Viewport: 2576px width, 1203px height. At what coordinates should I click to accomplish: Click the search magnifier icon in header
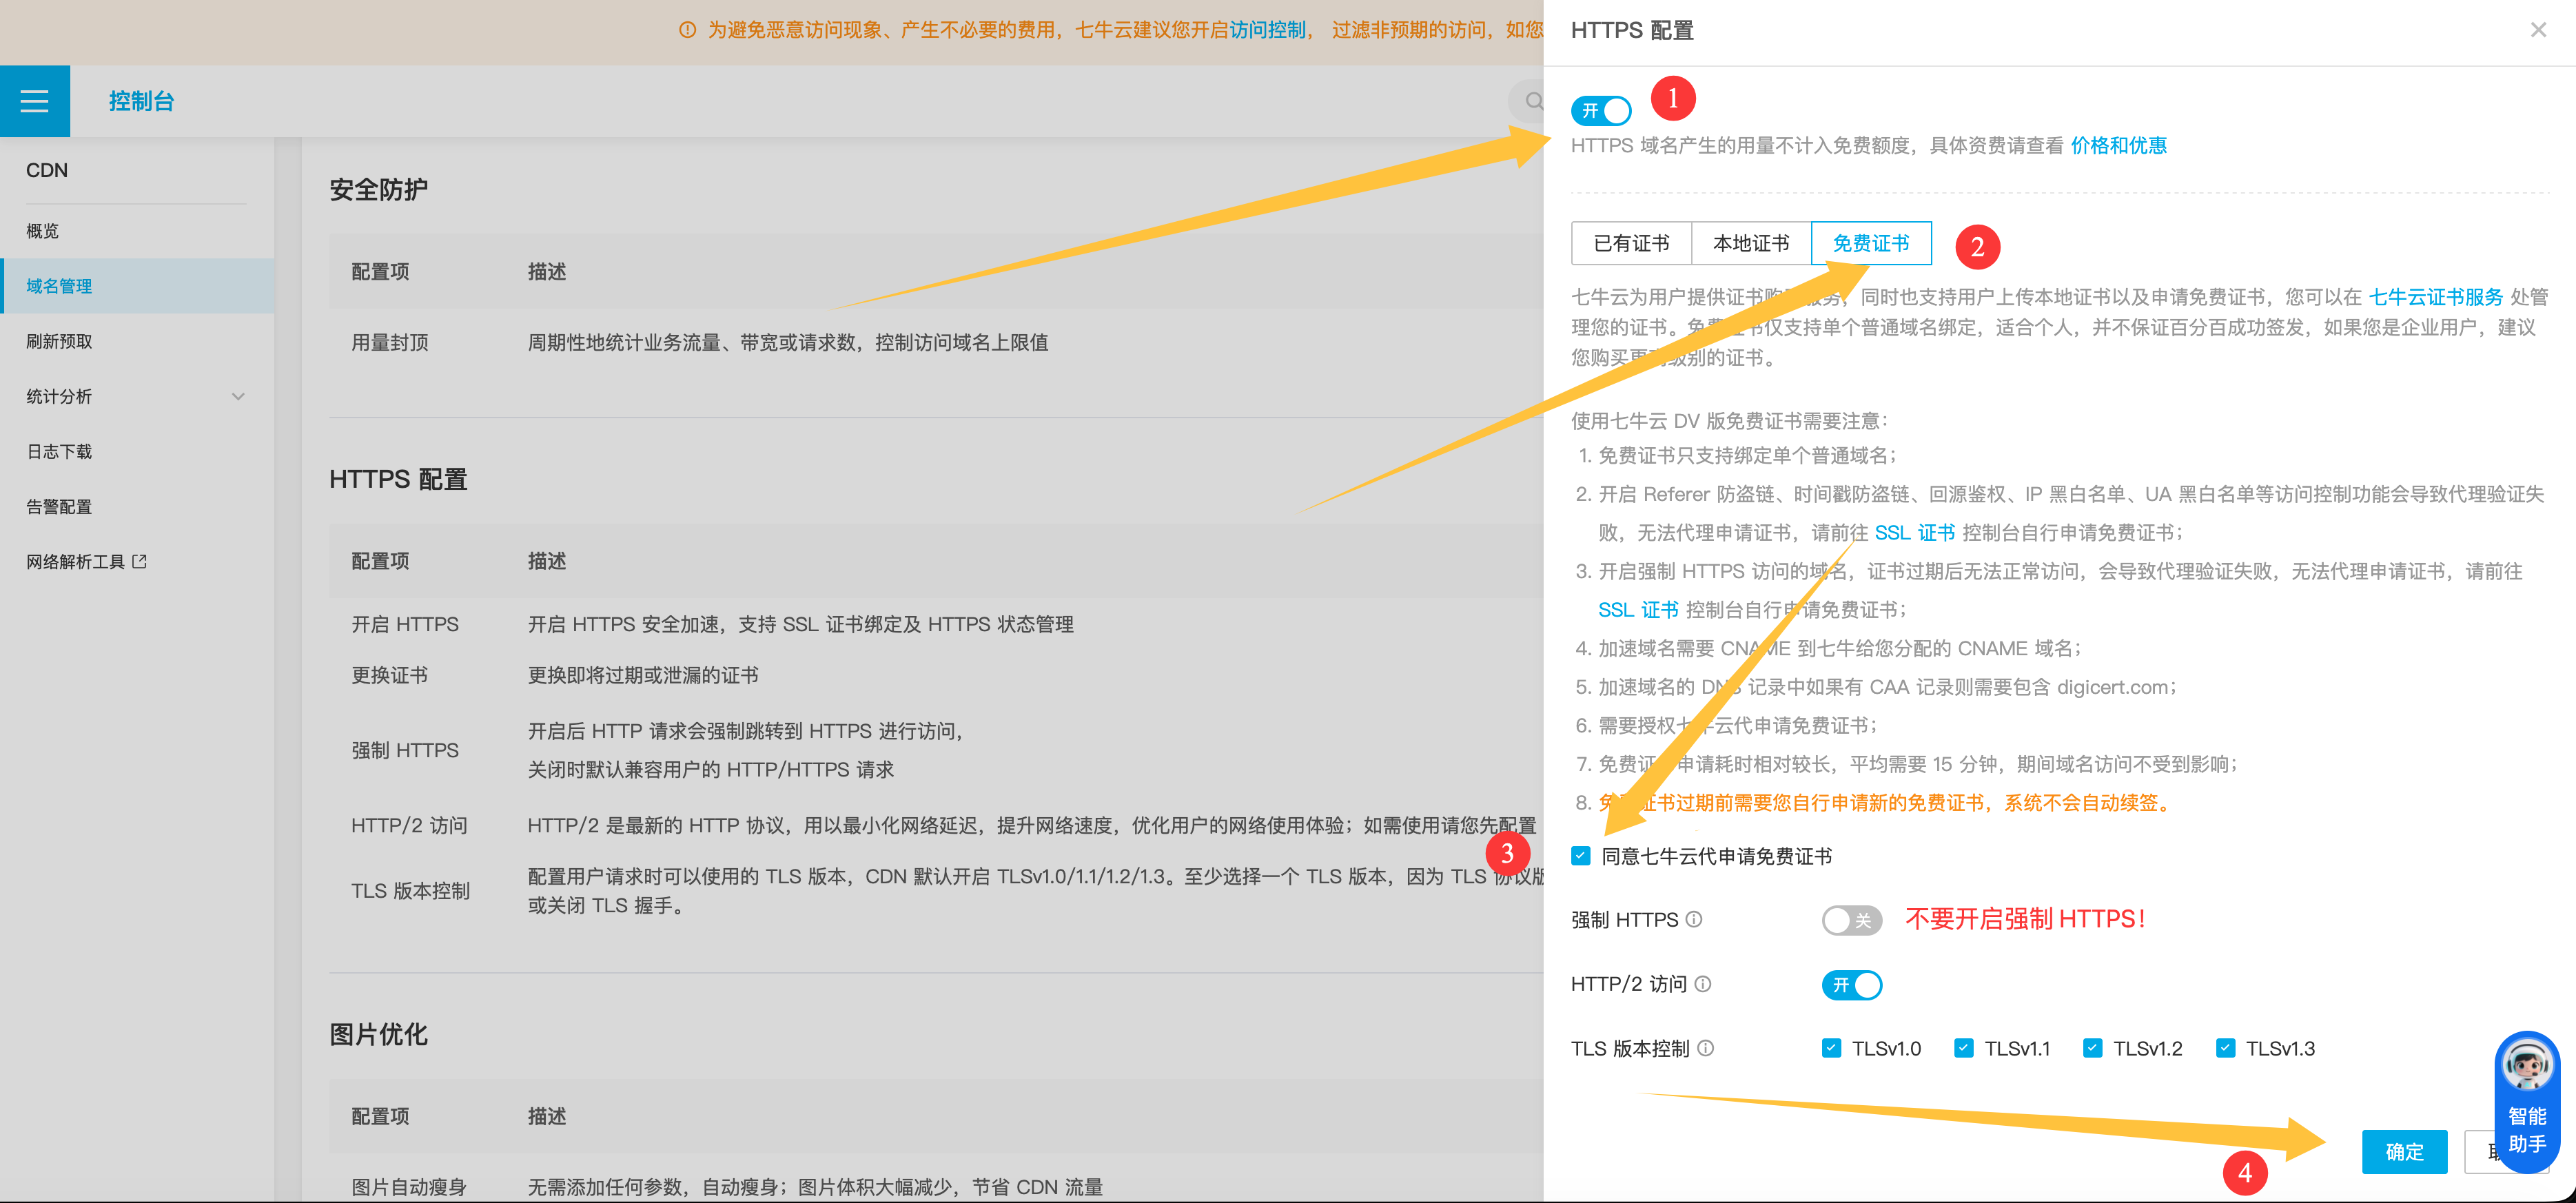[x=1534, y=101]
